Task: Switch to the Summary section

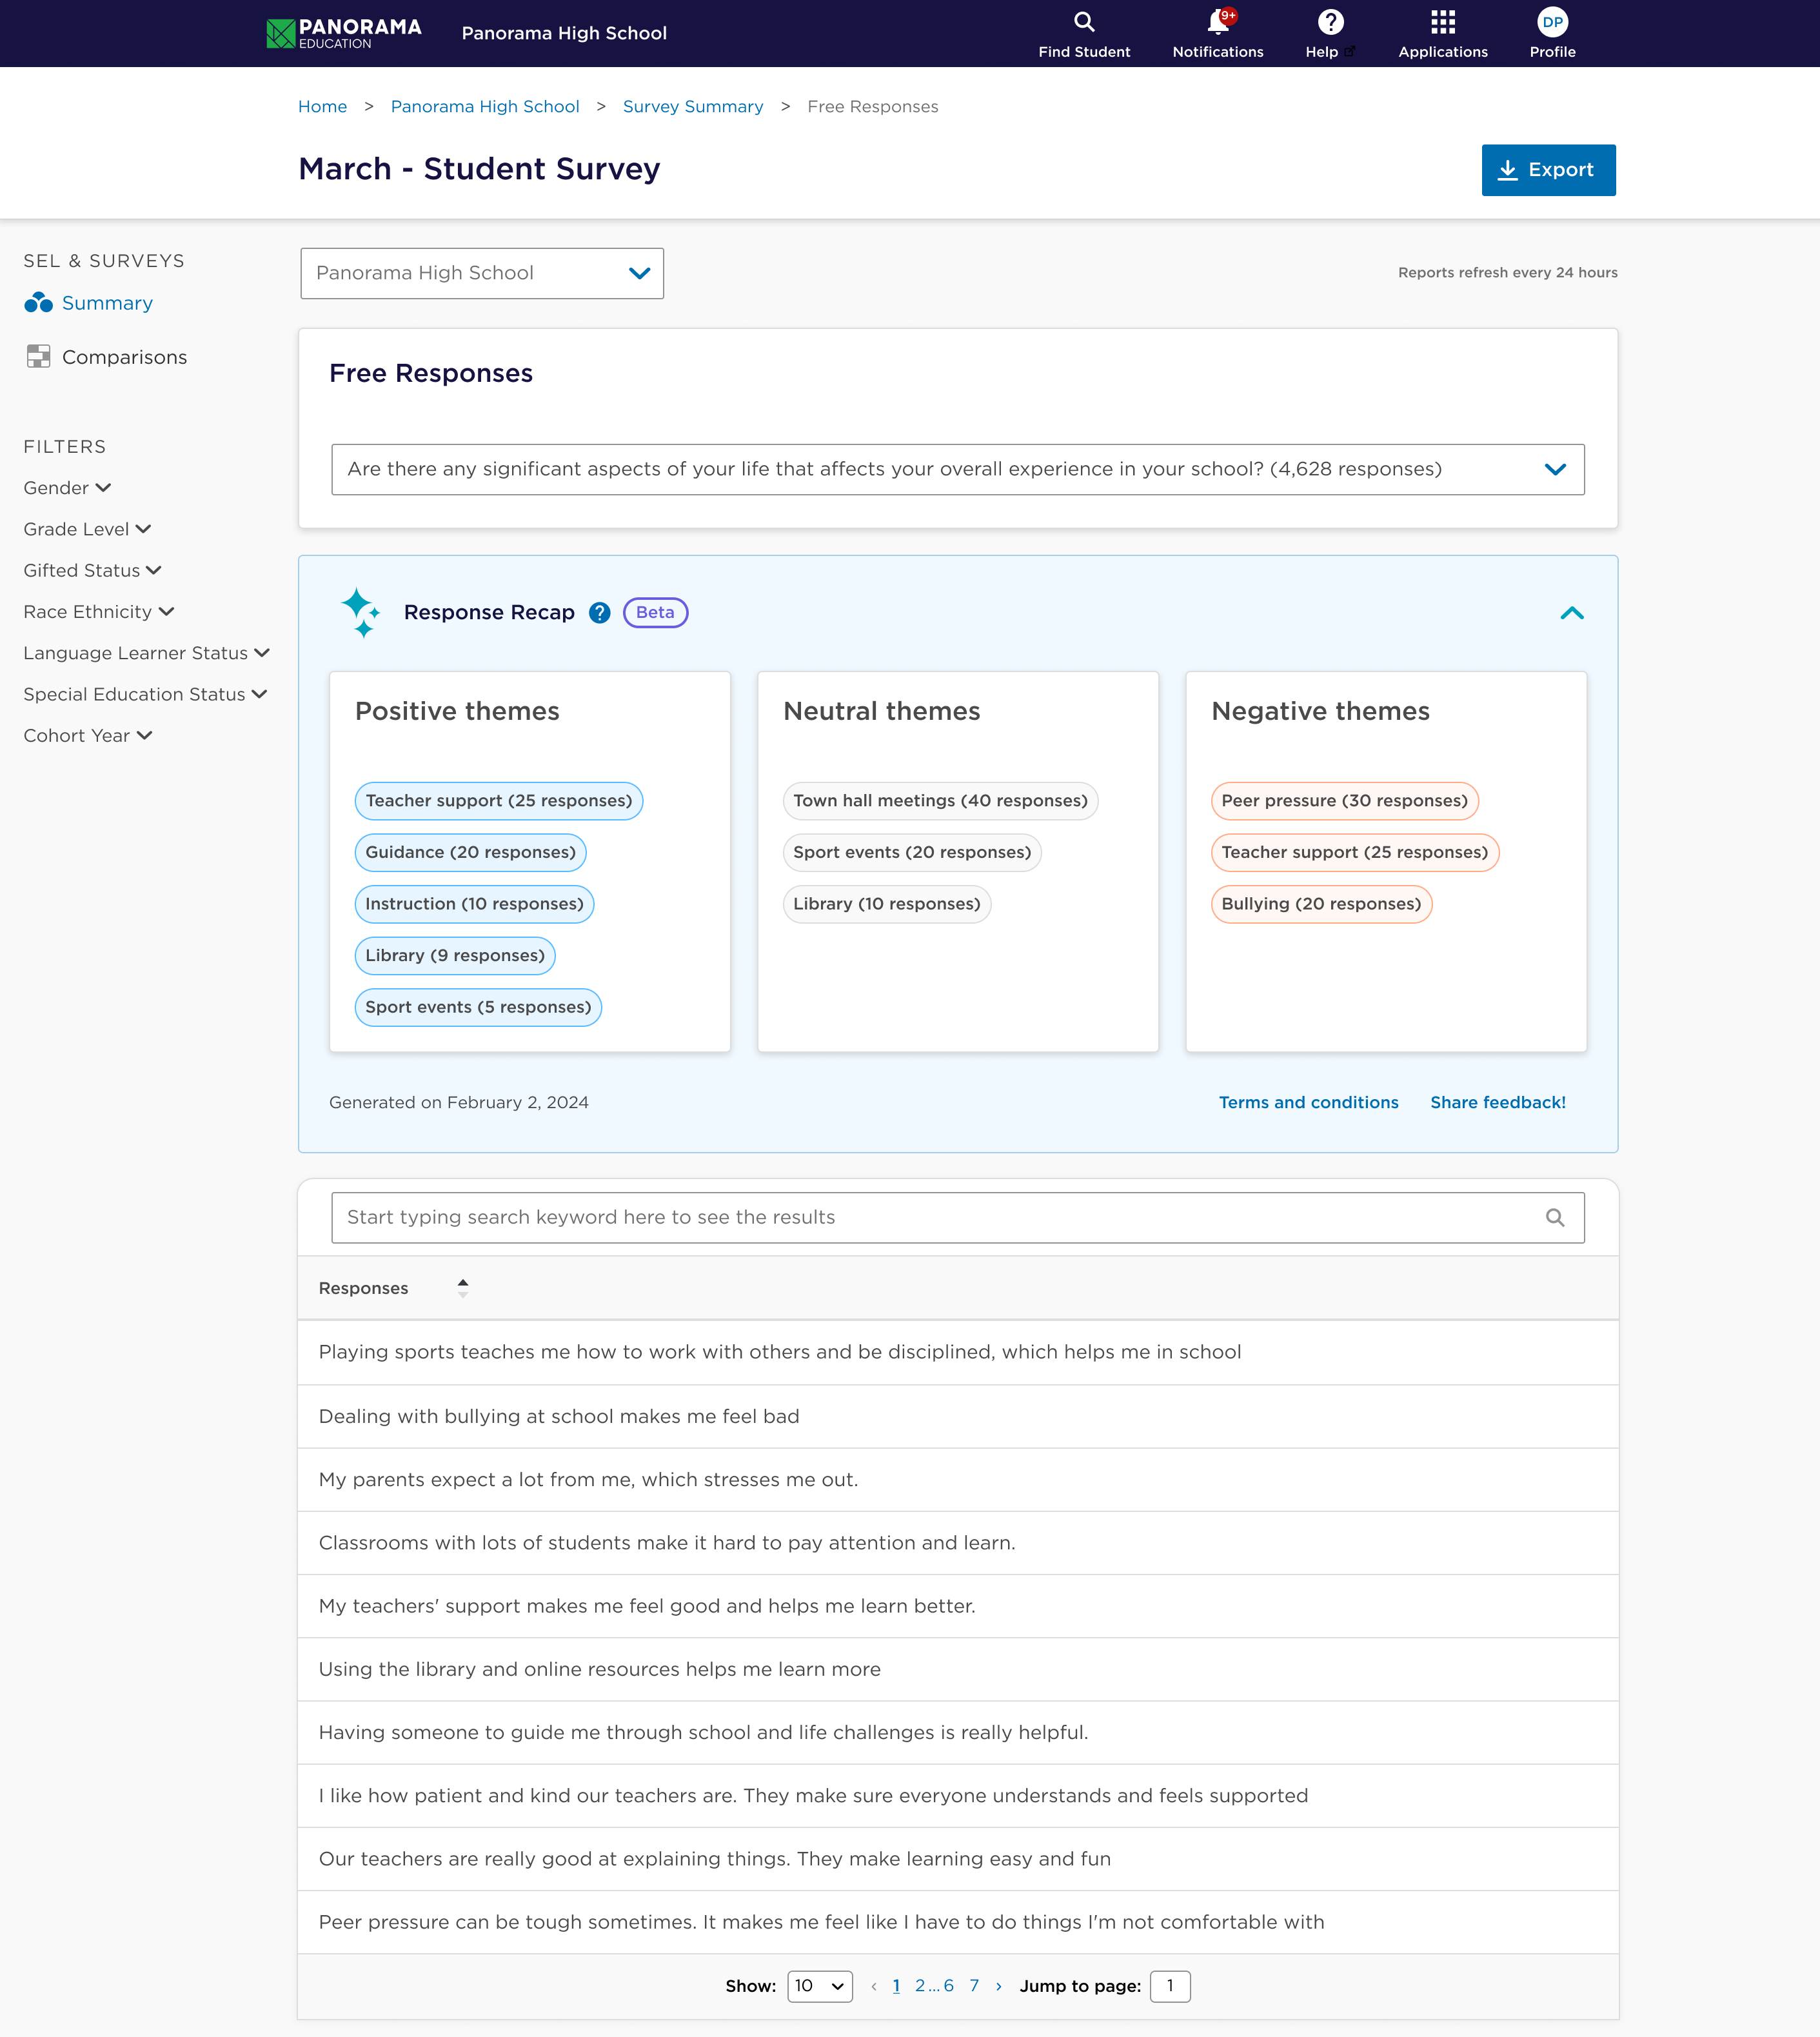Action: tap(107, 302)
